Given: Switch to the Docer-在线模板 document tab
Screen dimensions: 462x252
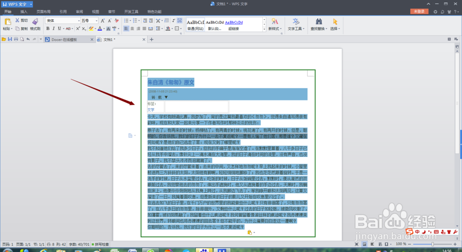Looking at the screenshot, I should click(69, 40).
